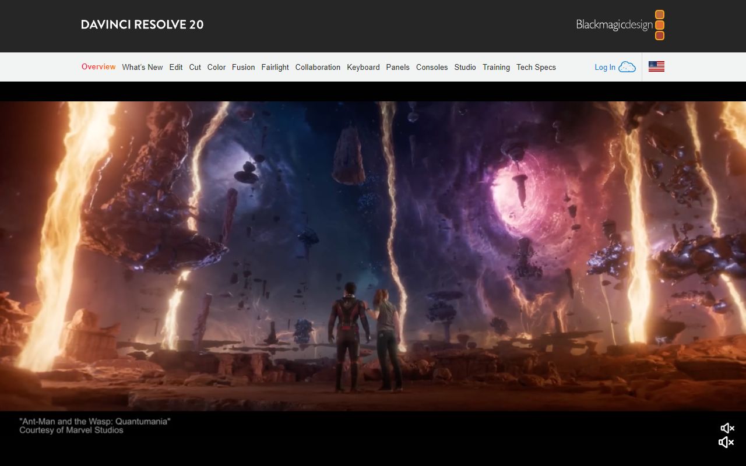Click the Ant-Man hero video
This screenshot has height=466, width=746.
click(x=373, y=256)
